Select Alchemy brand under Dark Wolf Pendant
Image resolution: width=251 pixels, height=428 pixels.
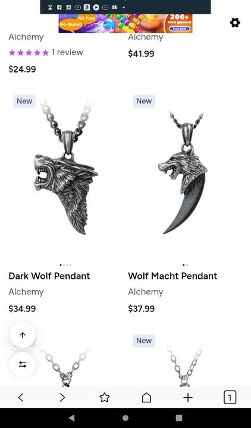click(26, 292)
